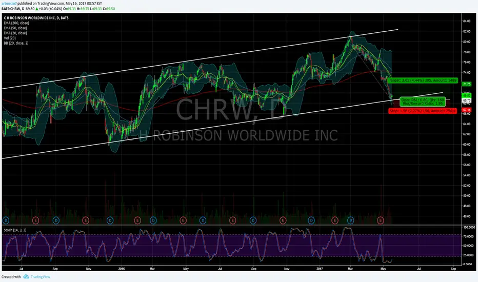Click the 84.00 price axis label

pyautogui.click(x=467, y=21)
